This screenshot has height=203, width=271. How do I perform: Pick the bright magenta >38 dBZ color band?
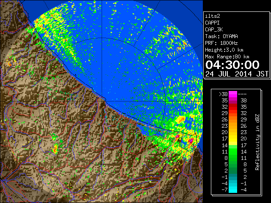coord(233,94)
